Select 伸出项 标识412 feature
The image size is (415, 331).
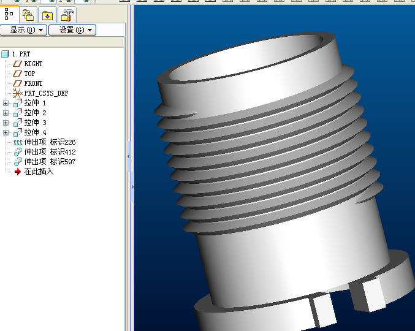(x=50, y=152)
